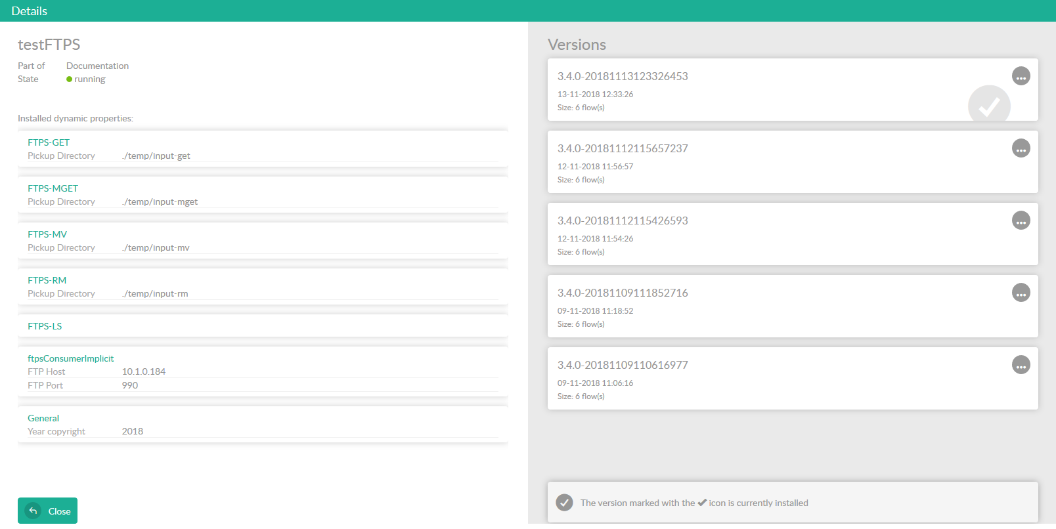Open the FTPS-GET property group
1056x529 pixels.
(x=49, y=142)
